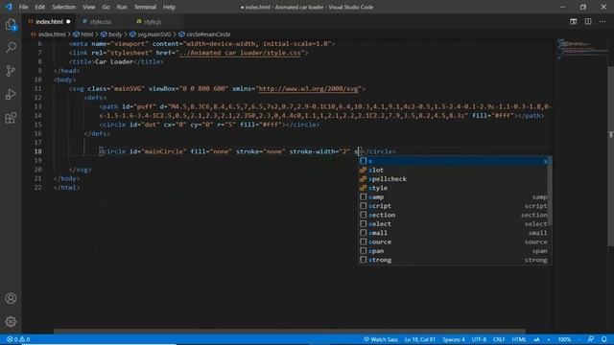This screenshot has height=345, width=614.
Task: Split the editor right
Action: coord(588,21)
